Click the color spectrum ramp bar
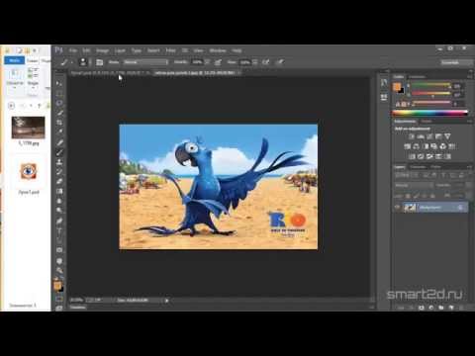 pos(429,113)
